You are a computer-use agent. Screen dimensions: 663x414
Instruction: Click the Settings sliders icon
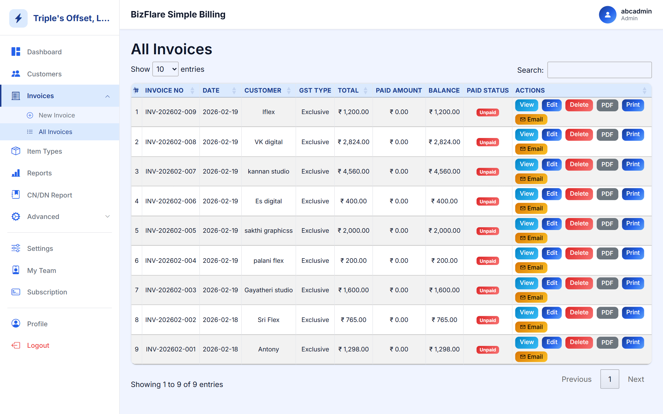coord(16,248)
